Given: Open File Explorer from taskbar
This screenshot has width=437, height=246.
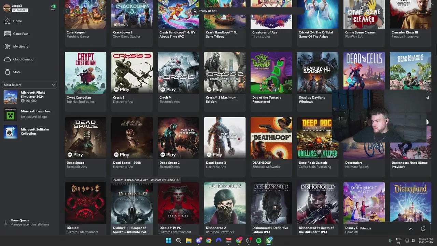Looking at the screenshot, I should click(188, 241).
